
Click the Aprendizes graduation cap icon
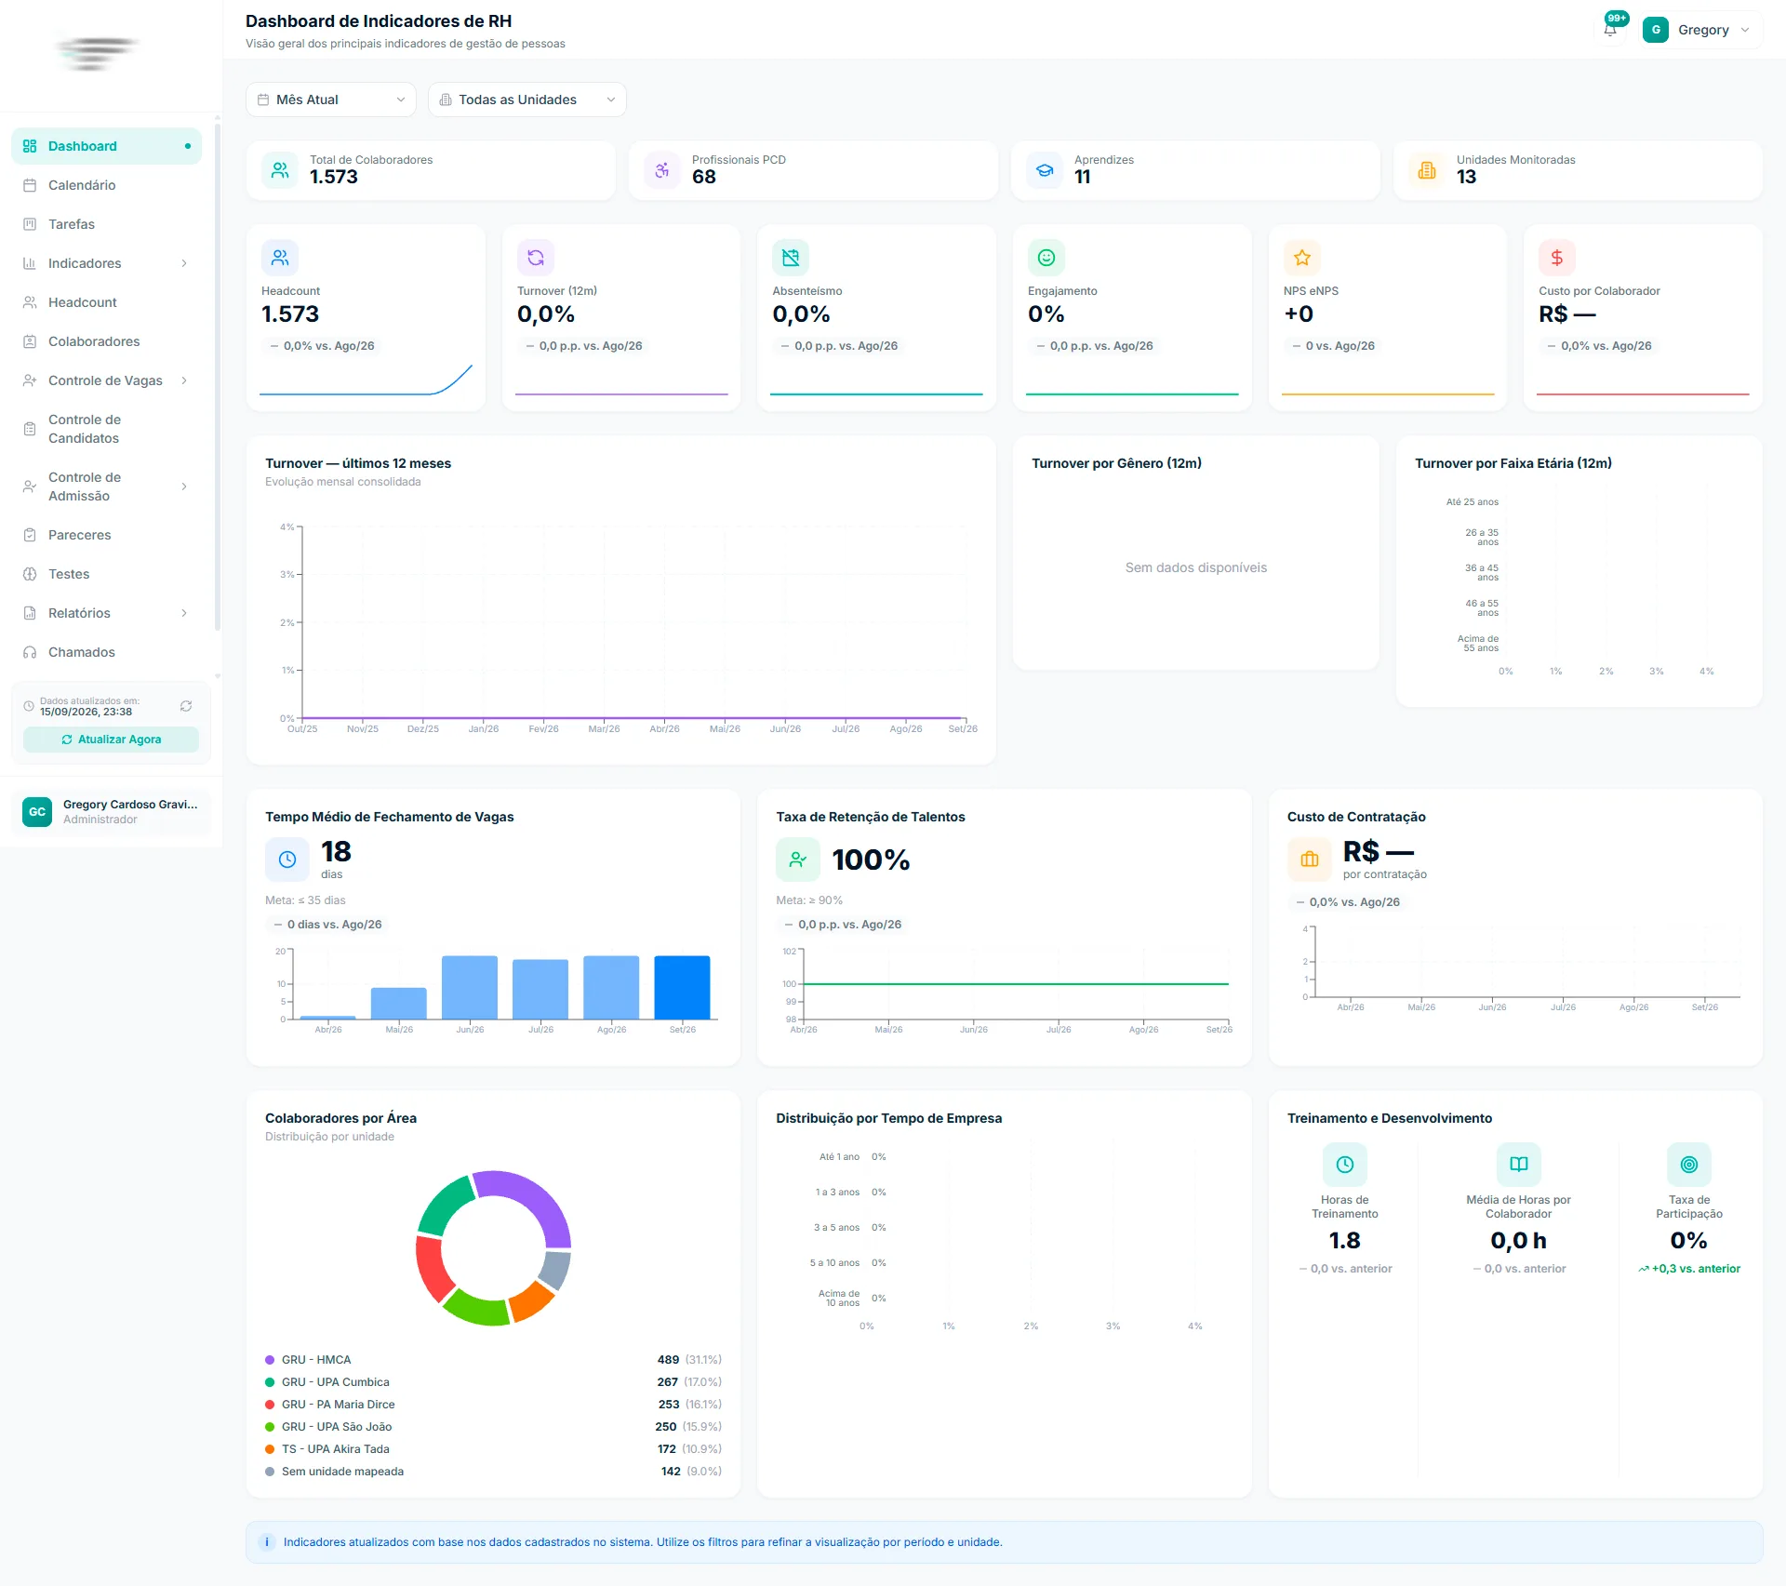pyautogui.click(x=1045, y=170)
